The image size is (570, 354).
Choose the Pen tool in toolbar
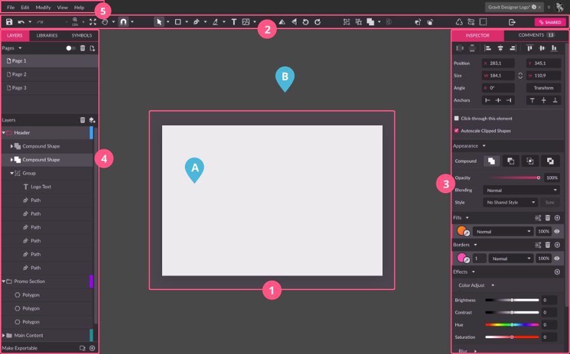click(196, 22)
